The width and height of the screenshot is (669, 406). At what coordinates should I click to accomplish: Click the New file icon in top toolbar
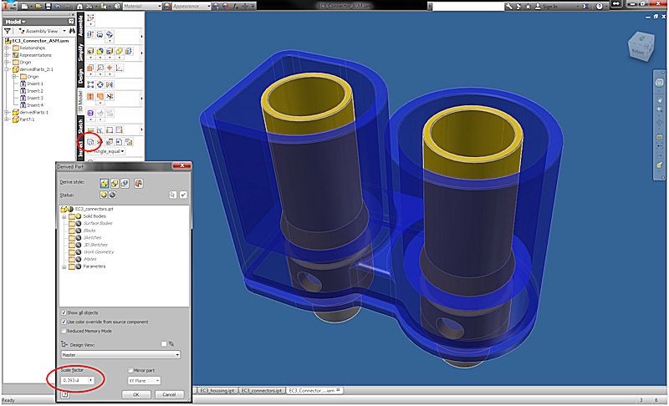[25, 6]
